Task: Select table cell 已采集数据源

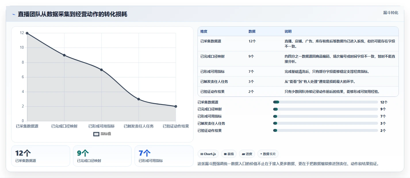Action: pos(211,41)
